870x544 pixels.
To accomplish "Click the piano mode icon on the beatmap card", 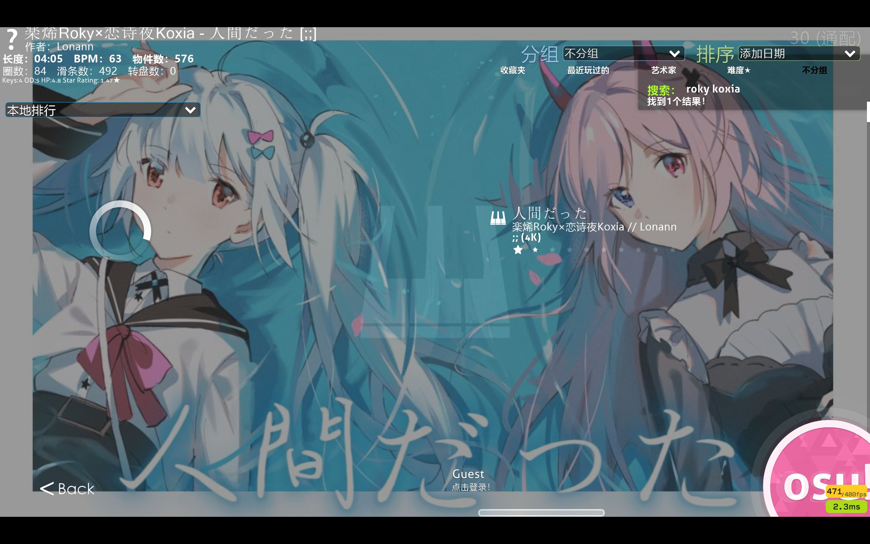I will click(498, 219).
